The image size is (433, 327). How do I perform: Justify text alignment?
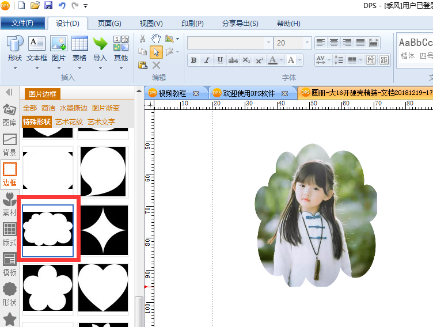click(x=360, y=43)
